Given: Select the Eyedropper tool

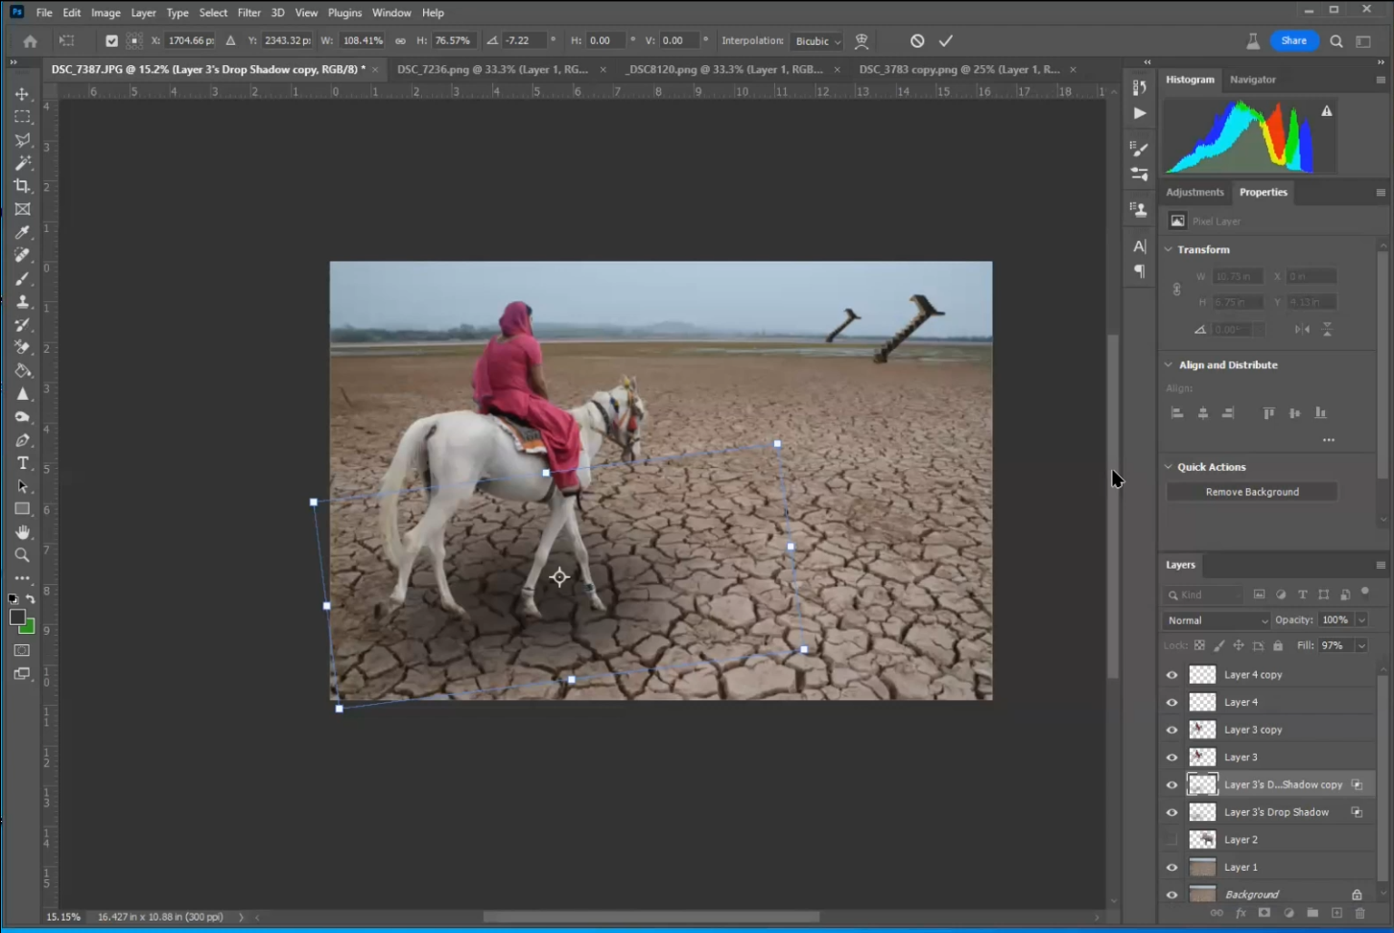Looking at the screenshot, I should click(22, 232).
